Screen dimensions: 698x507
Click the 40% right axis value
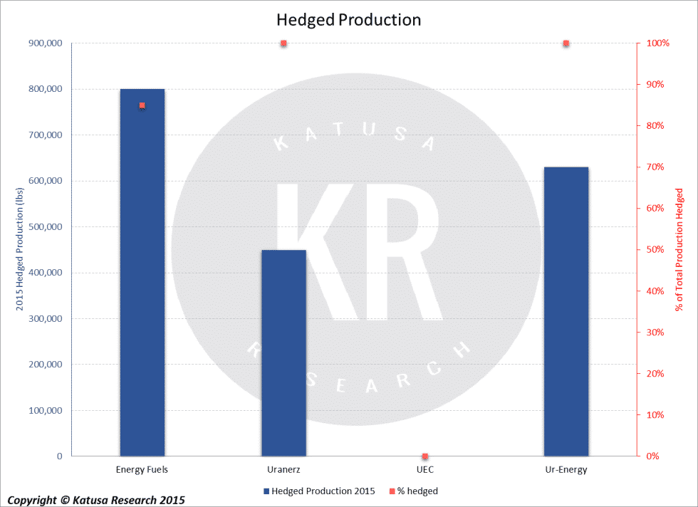655,291
